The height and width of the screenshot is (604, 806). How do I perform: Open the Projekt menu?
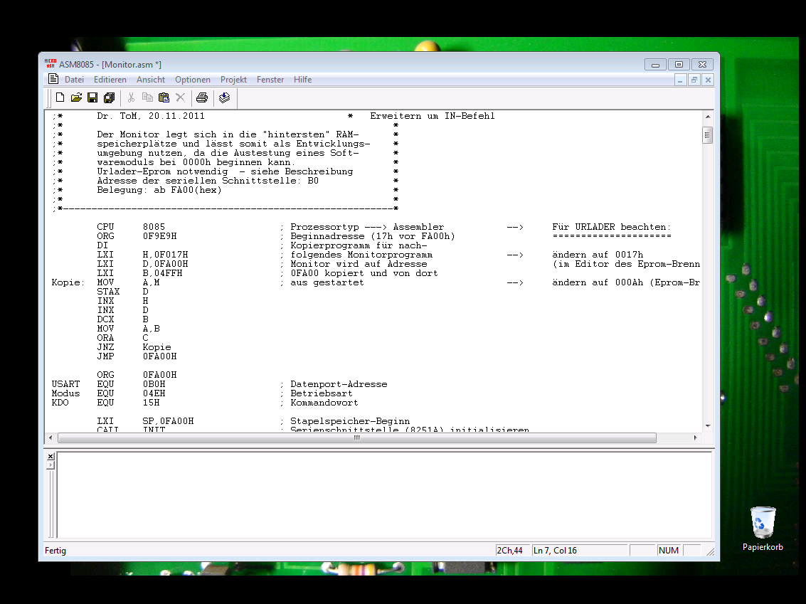(x=233, y=80)
